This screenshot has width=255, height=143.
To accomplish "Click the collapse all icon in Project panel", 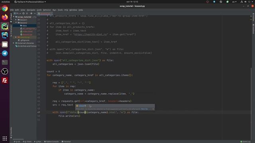I will click(27, 14).
